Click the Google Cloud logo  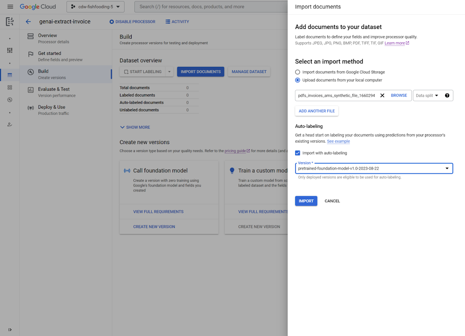[x=38, y=7]
